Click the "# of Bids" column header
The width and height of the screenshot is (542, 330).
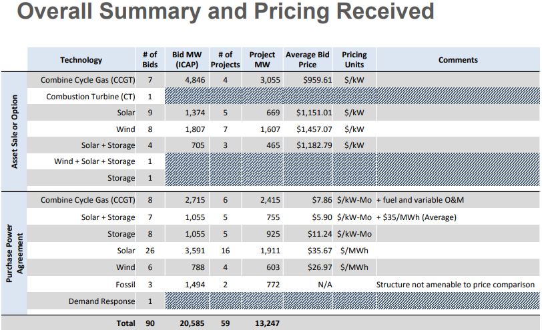click(150, 59)
